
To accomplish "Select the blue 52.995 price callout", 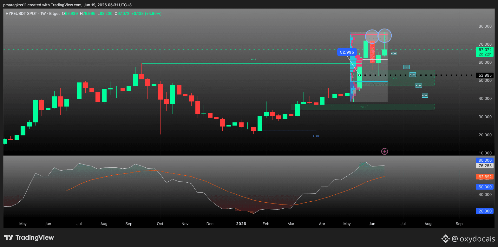I will (347, 52).
